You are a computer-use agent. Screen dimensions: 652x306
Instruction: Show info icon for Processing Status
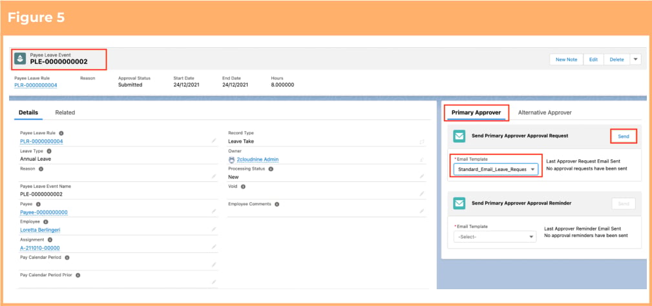coord(271,169)
